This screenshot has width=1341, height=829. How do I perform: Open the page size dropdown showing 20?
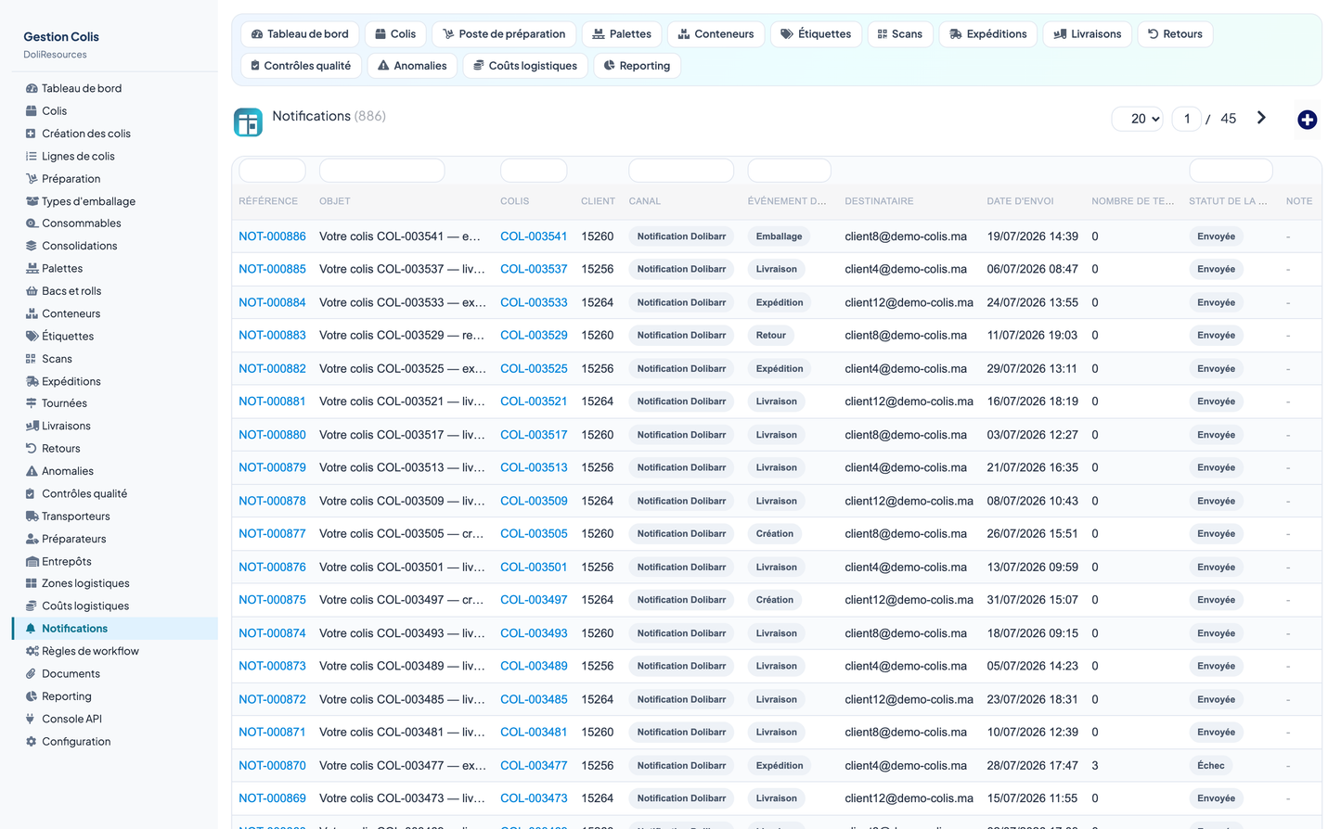click(x=1138, y=119)
